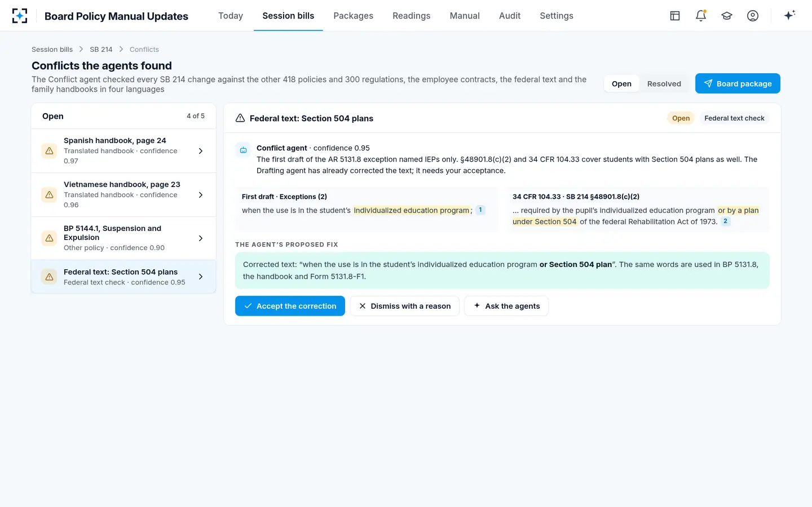This screenshot has height=507, width=812.
Task: Open the Readings tab
Action: pyautogui.click(x=411, y=16)
